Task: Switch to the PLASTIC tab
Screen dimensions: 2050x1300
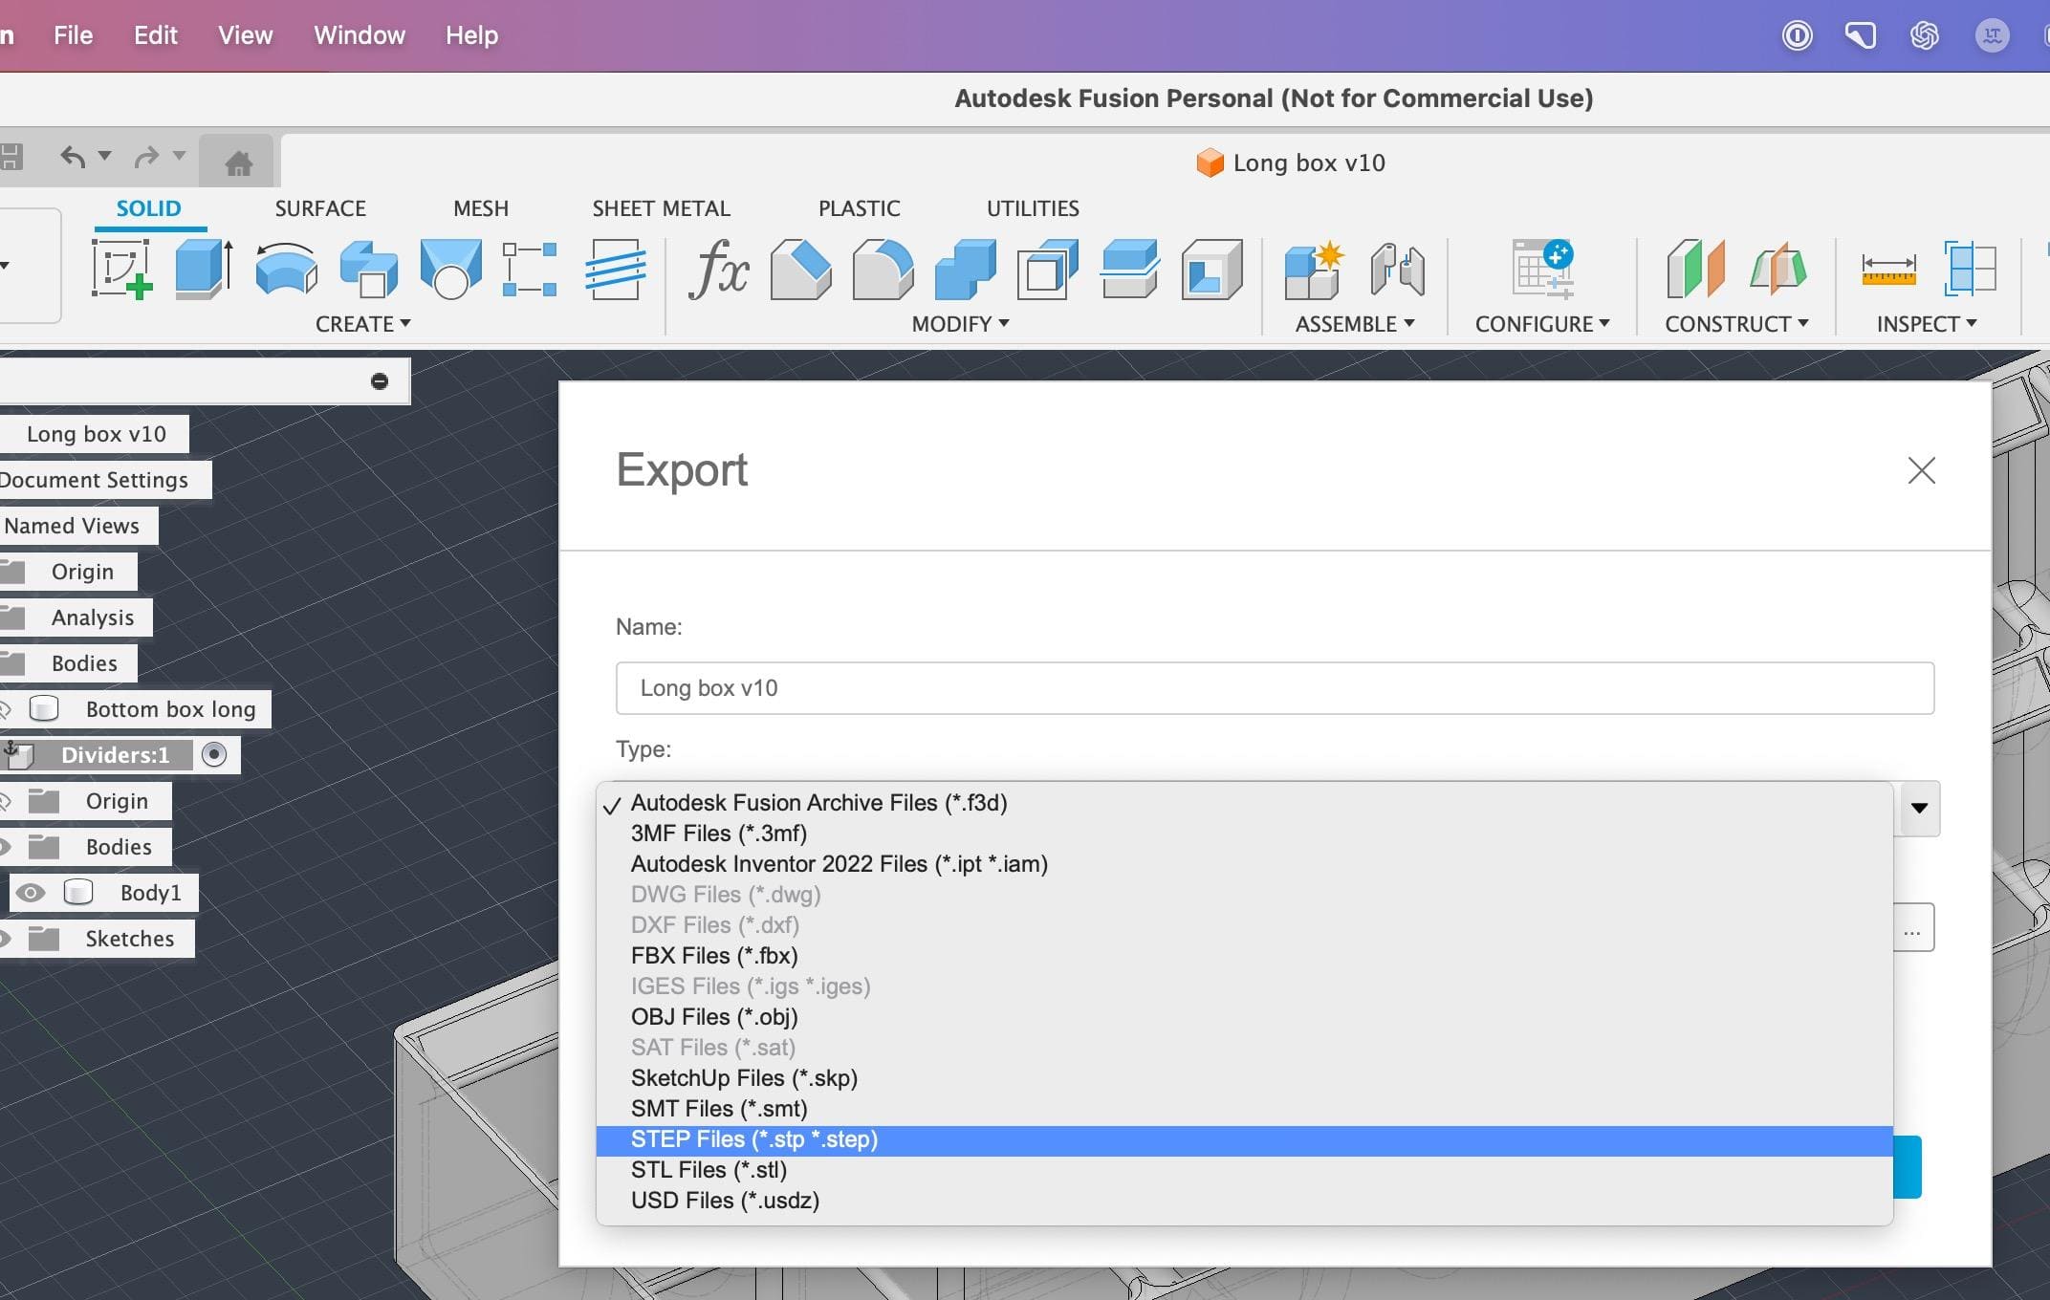Action: (x=859, y=208)
